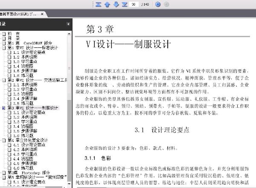This screenshot has height=188, width=256.
Task: Click the greyed forward navigation button
Action: tap(166, 4)
